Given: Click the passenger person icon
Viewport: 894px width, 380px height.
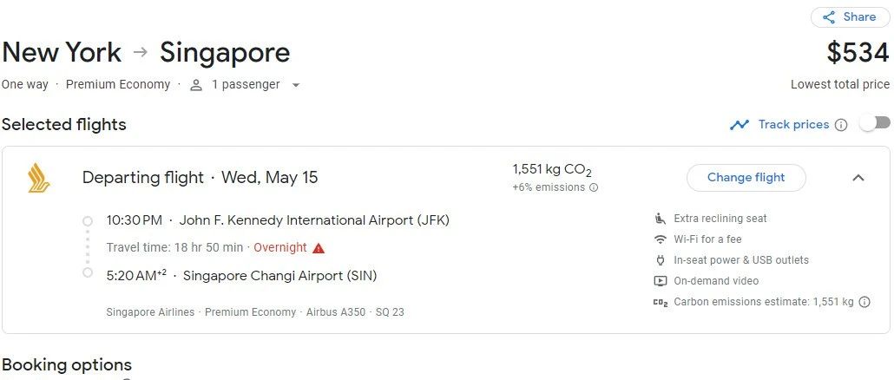Looking at the screenshot, I should 196,86.
